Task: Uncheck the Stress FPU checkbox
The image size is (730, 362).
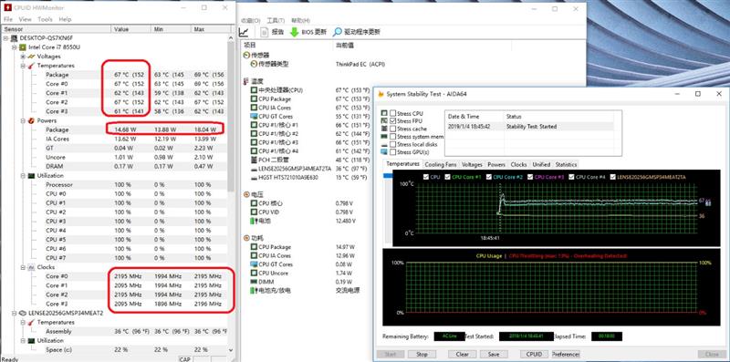Action: [x=393, y=121]
